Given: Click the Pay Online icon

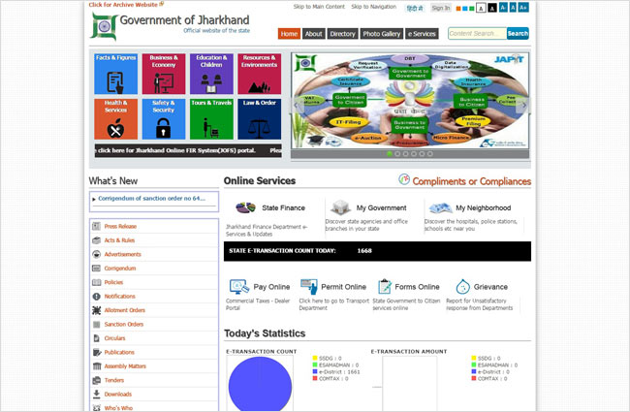Looking at the screenshot, I should (x=238, y=287).
